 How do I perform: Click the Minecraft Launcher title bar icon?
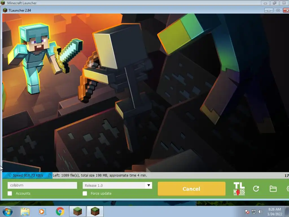pos(3,3)
